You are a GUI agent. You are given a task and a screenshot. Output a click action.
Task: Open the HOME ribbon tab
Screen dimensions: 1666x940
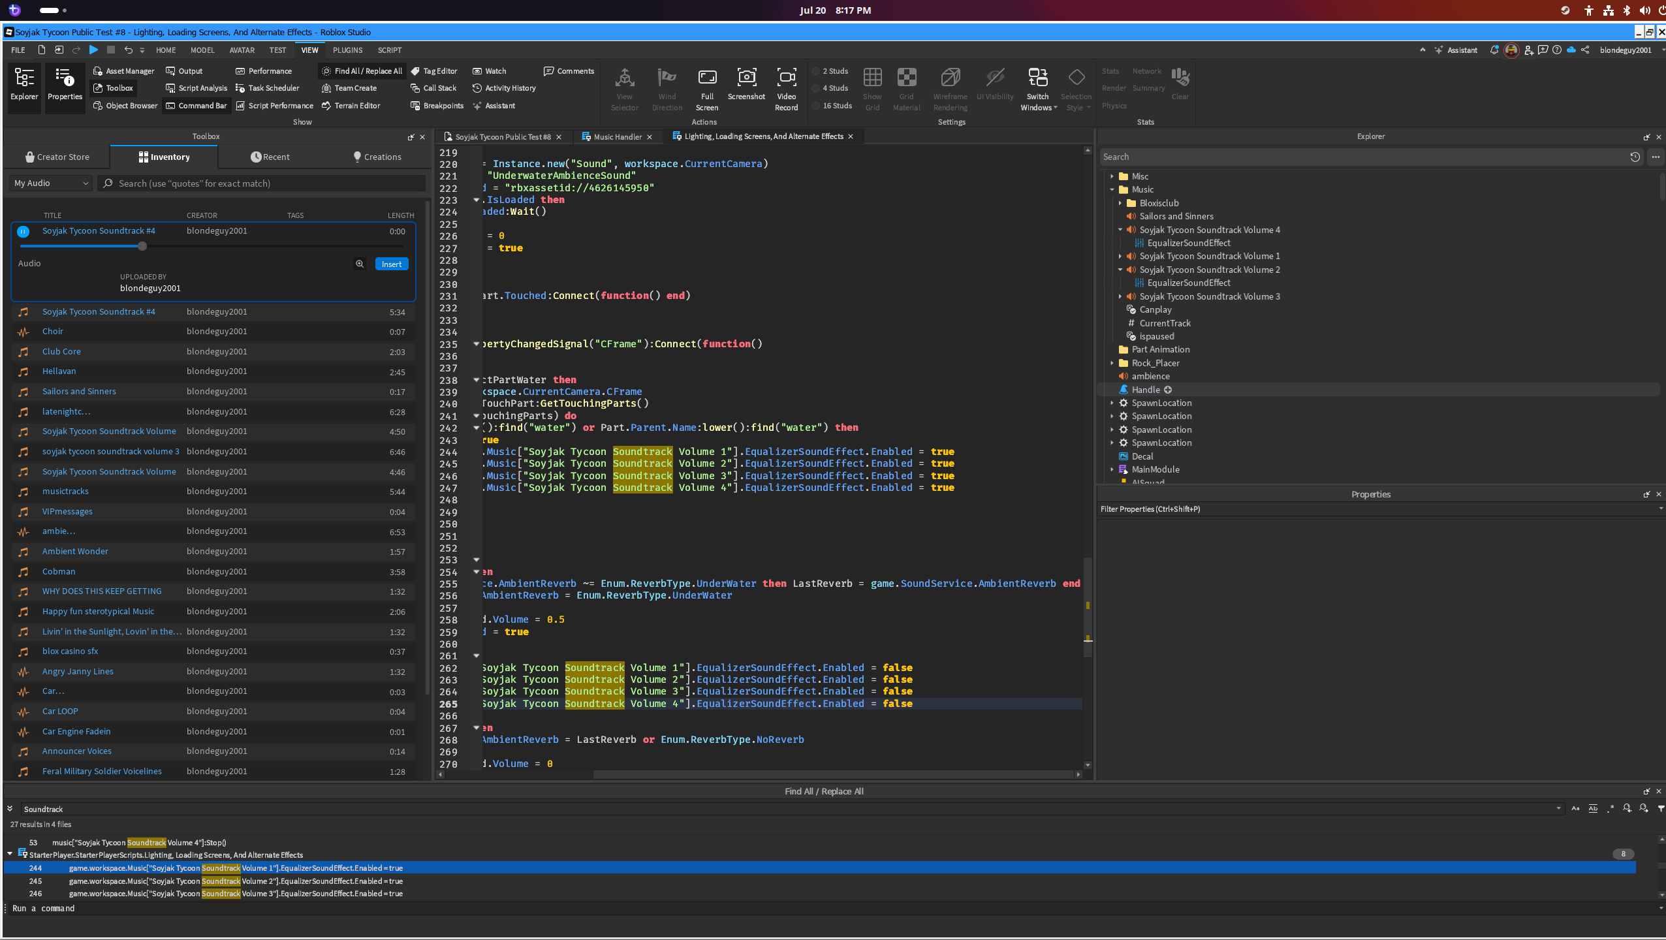[166, 50]
